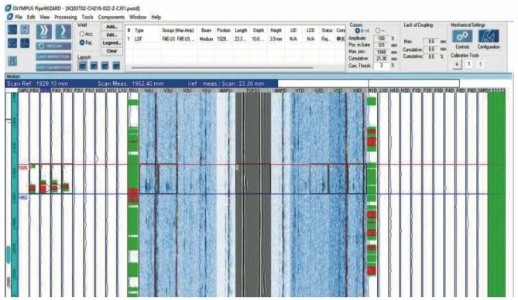
Task: Select the LOF defect row in table
Action: tap(235, 39)
